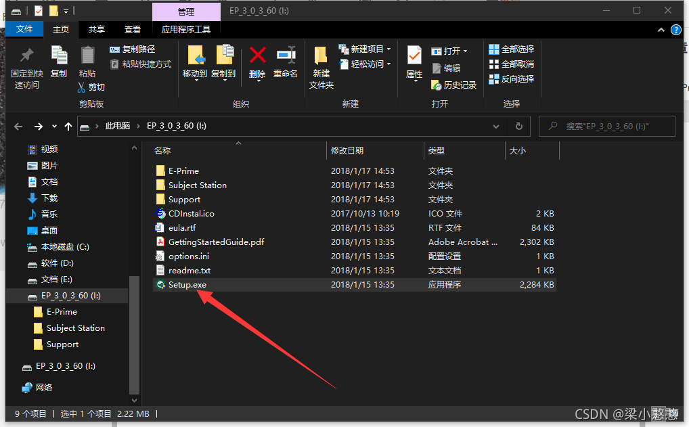Open the Easy access dropdown
The height and width of the screenshot is (427, 689).
tap(389, 64)
